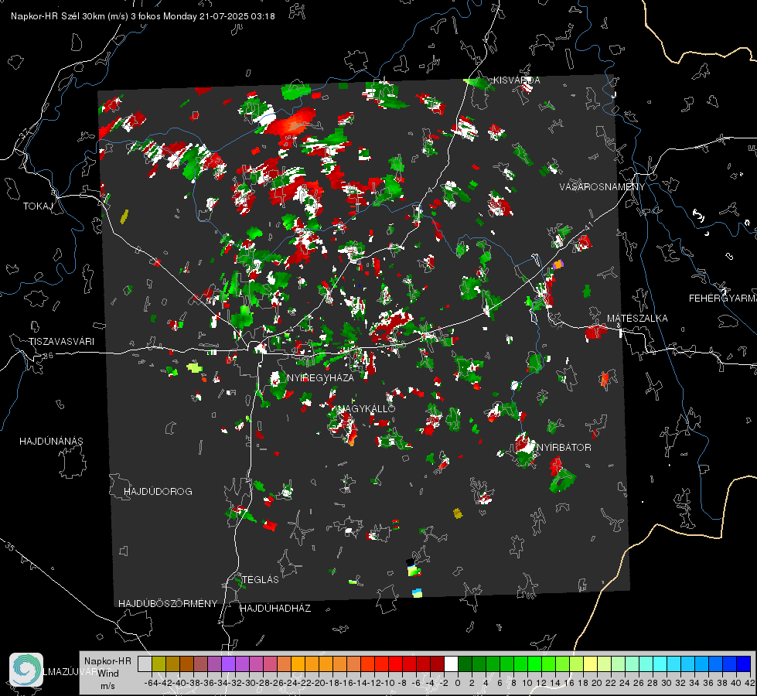Click the 'TISZAVASVÁRI' city label
757x696 pixels.
click(61, 342)
